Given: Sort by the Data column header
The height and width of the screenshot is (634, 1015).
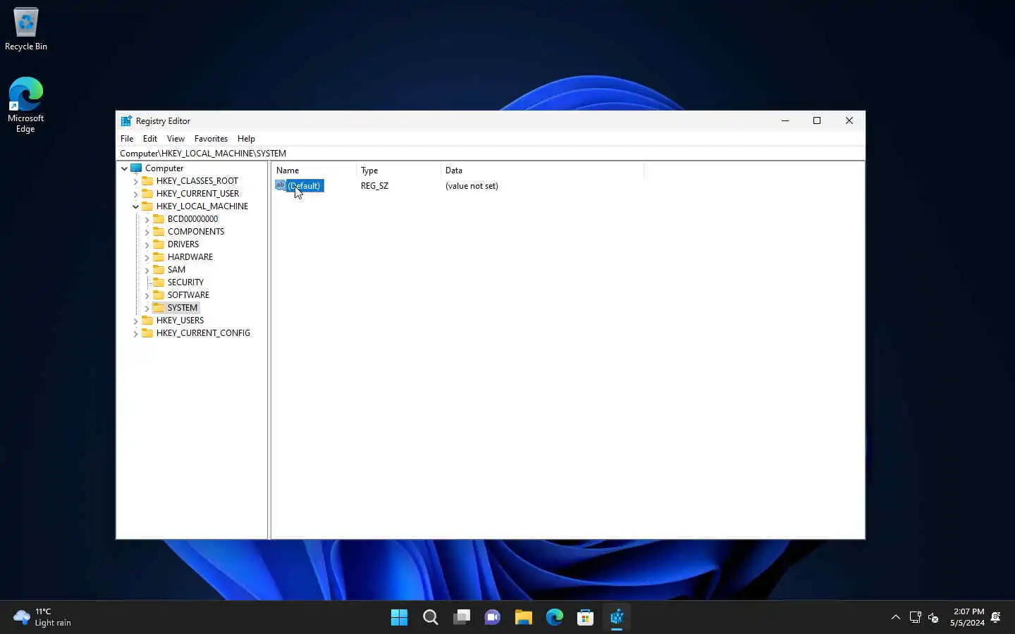Looking at the screenshot, I should click(542, 170).
